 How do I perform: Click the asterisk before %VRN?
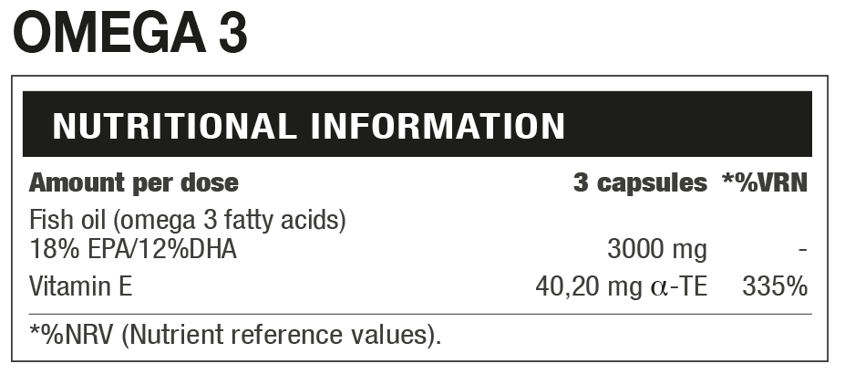point(728,178)
